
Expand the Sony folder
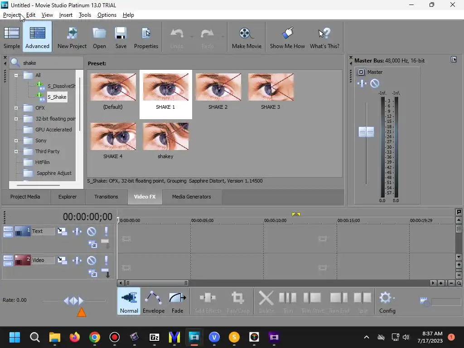[x=16, y=141]
